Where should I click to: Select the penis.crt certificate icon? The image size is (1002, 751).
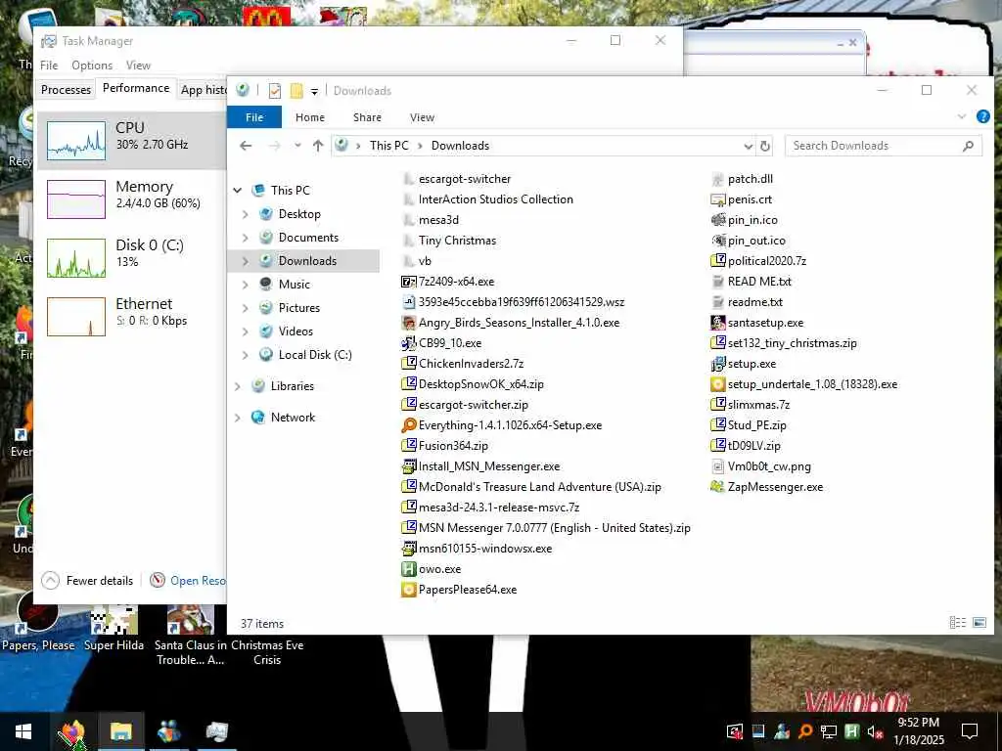717,199
